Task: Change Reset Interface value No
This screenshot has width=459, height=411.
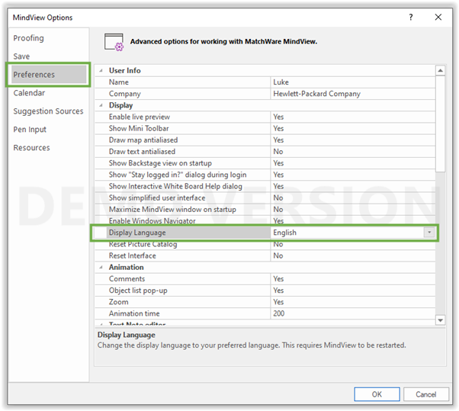Action: point(353,256)
